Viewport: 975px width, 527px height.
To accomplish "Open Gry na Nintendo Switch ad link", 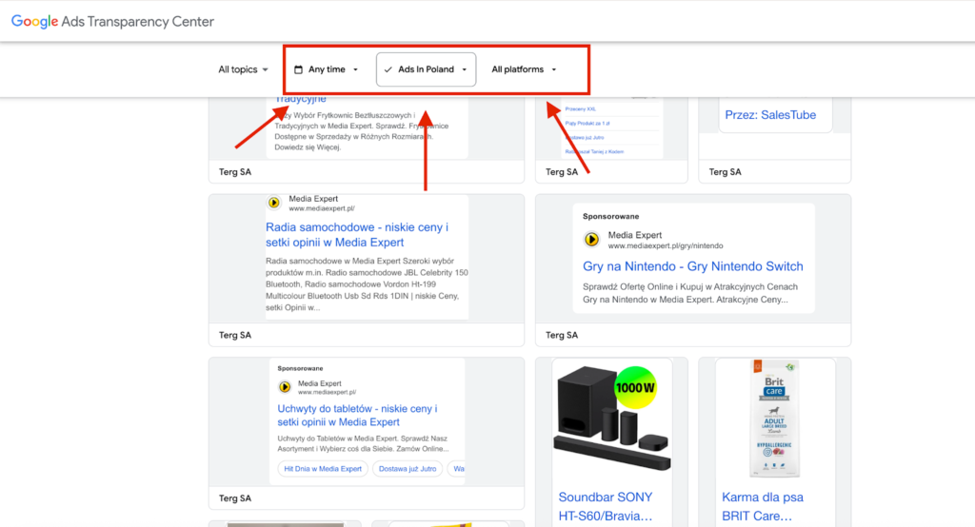I will 692,266.
